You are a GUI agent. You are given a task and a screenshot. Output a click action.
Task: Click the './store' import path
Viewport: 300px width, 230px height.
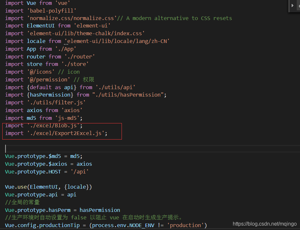[75, 64]
